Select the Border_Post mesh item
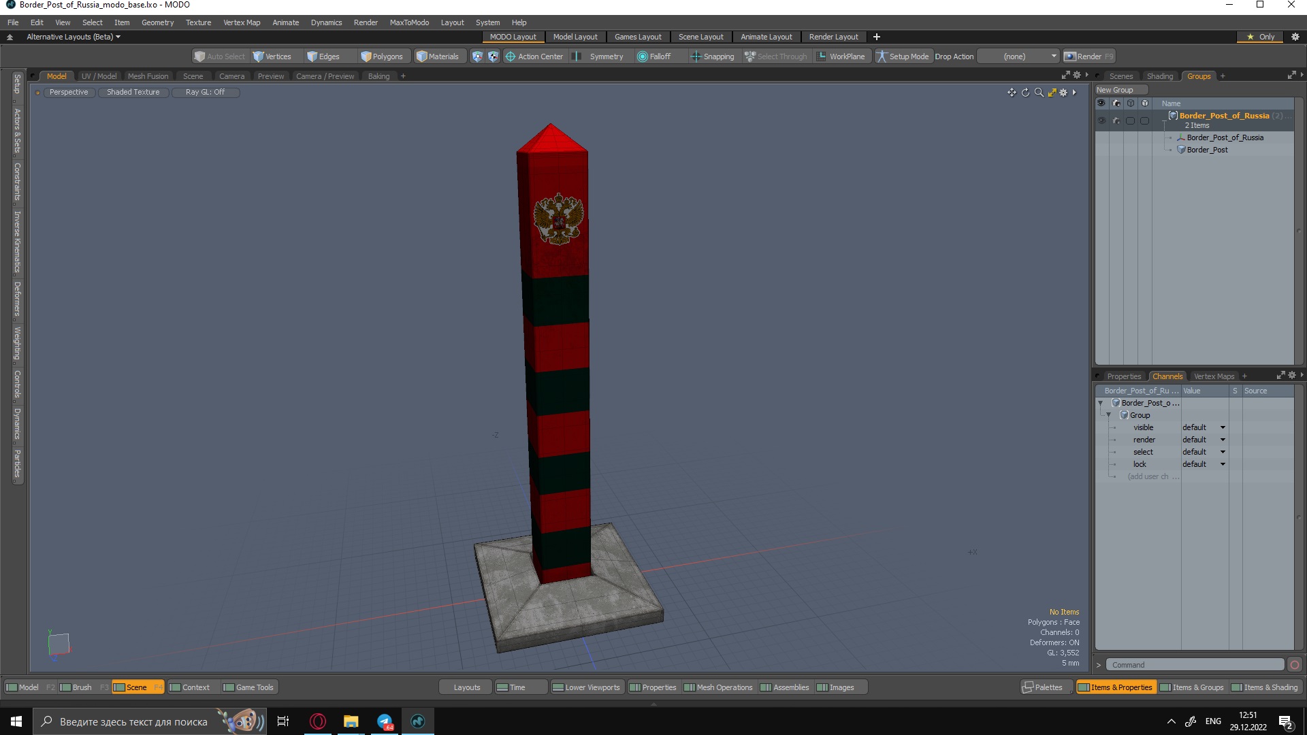 [x=1207, y=150]
